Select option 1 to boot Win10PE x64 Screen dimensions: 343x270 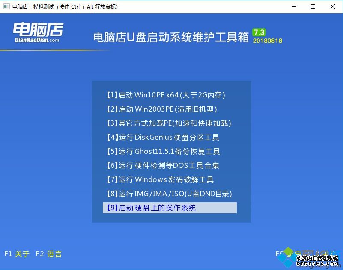point(166,95)
